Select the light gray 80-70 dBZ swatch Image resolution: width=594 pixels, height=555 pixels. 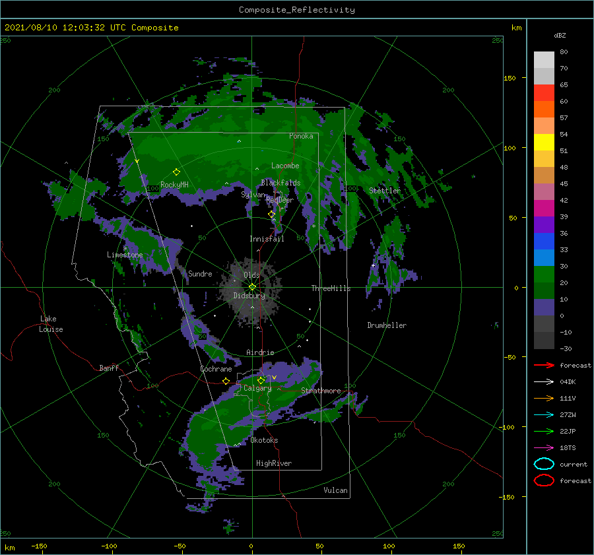[x=544, y=60]
